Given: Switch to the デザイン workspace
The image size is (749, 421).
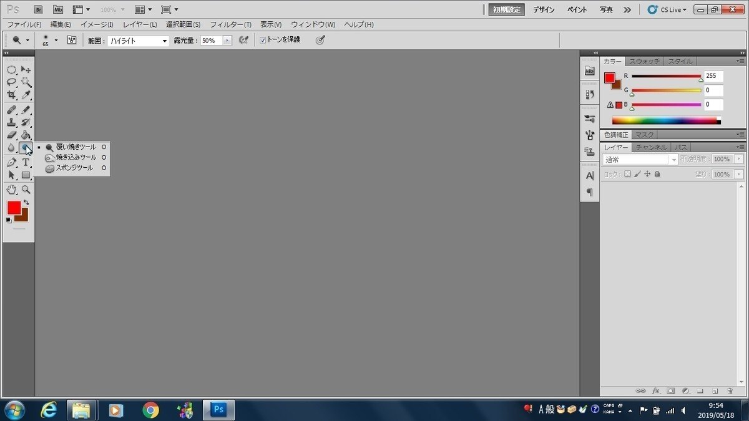Looking at the screenshot, I should point(544,9).
